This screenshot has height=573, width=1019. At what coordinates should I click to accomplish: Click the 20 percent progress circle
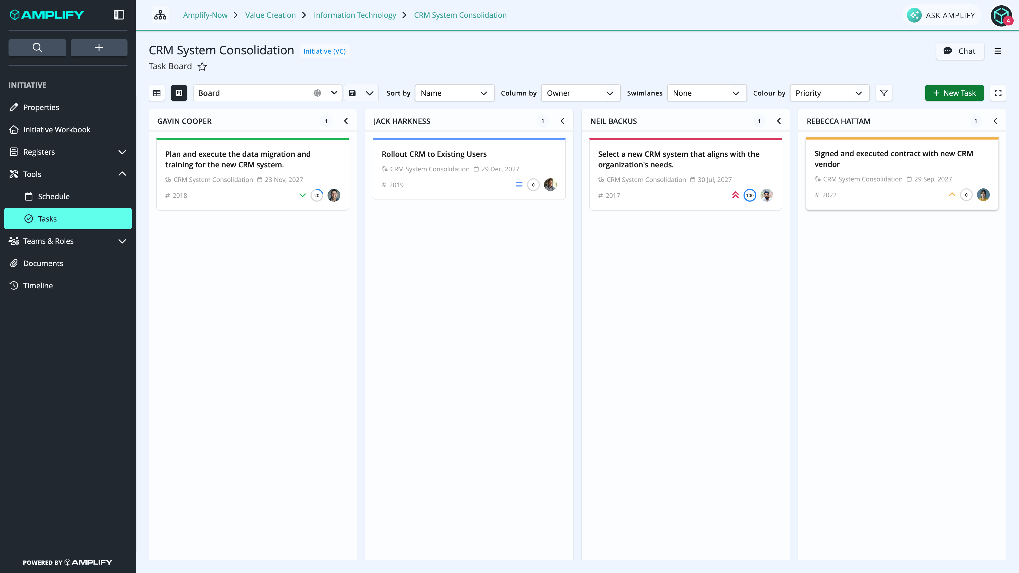tap(317, 195)
